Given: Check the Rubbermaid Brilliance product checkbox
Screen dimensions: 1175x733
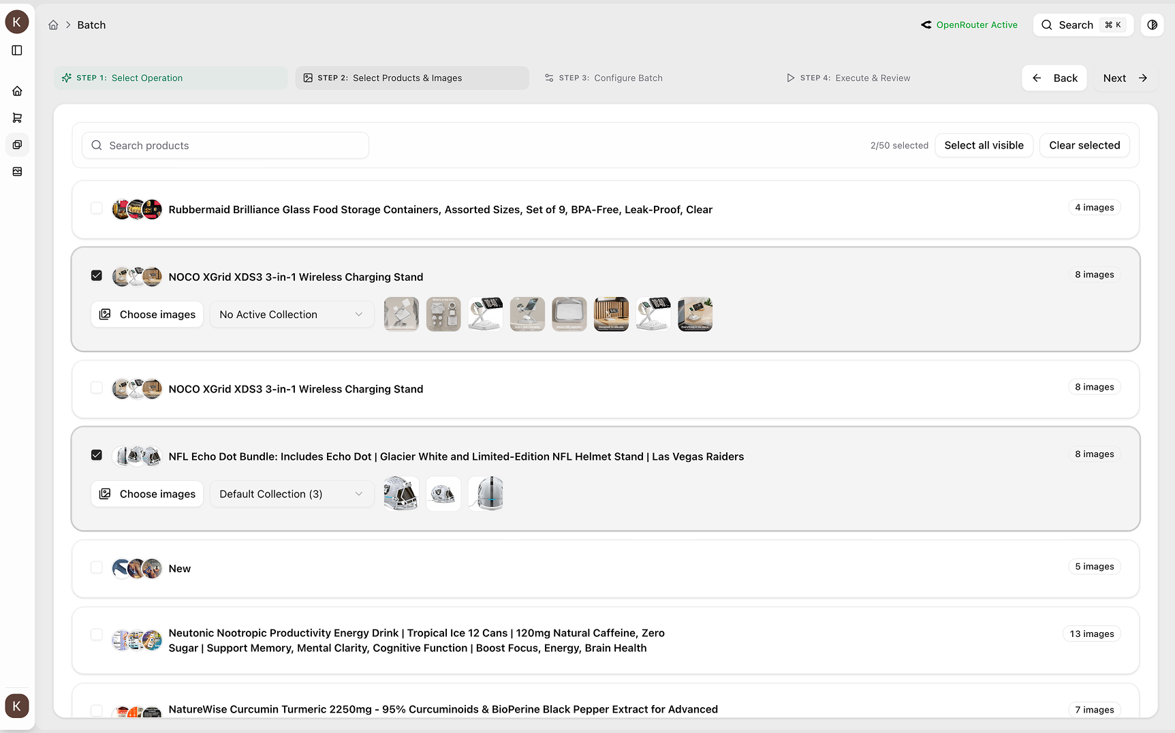Looking at the screenshot, I should point(96,208).
